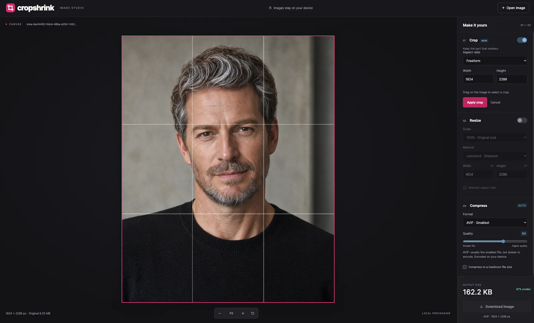Click the zoom in plus icon

(243, 313)
